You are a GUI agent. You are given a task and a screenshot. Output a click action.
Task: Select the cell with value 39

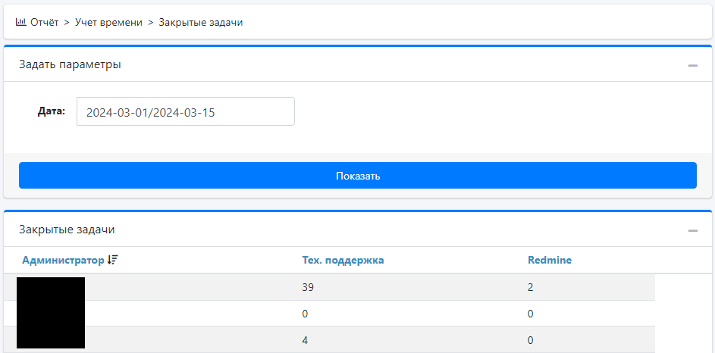(308, 288)
